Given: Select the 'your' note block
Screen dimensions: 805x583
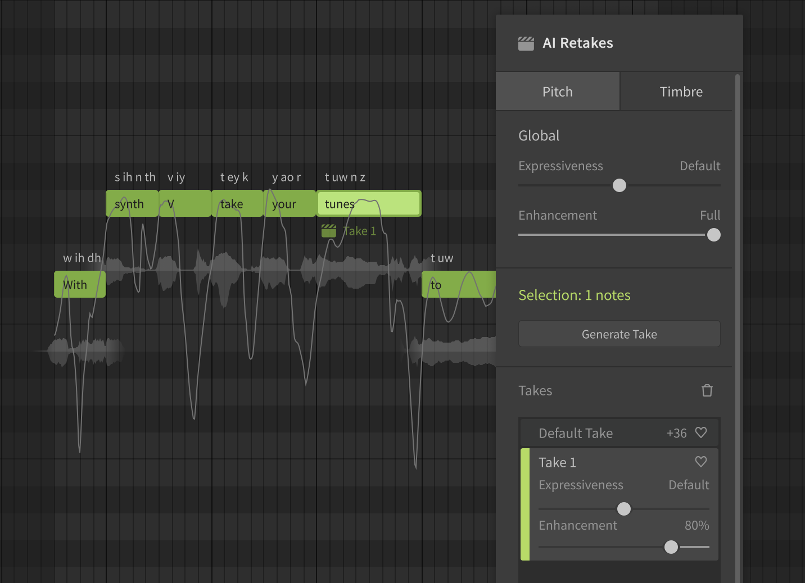Looking at the screenshot, I should click(289, 203).
